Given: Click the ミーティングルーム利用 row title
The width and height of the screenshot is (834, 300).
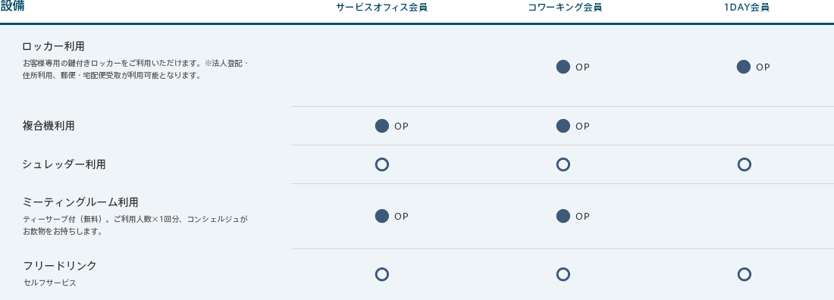Looking at the screenshot, I should pos(80,203).
